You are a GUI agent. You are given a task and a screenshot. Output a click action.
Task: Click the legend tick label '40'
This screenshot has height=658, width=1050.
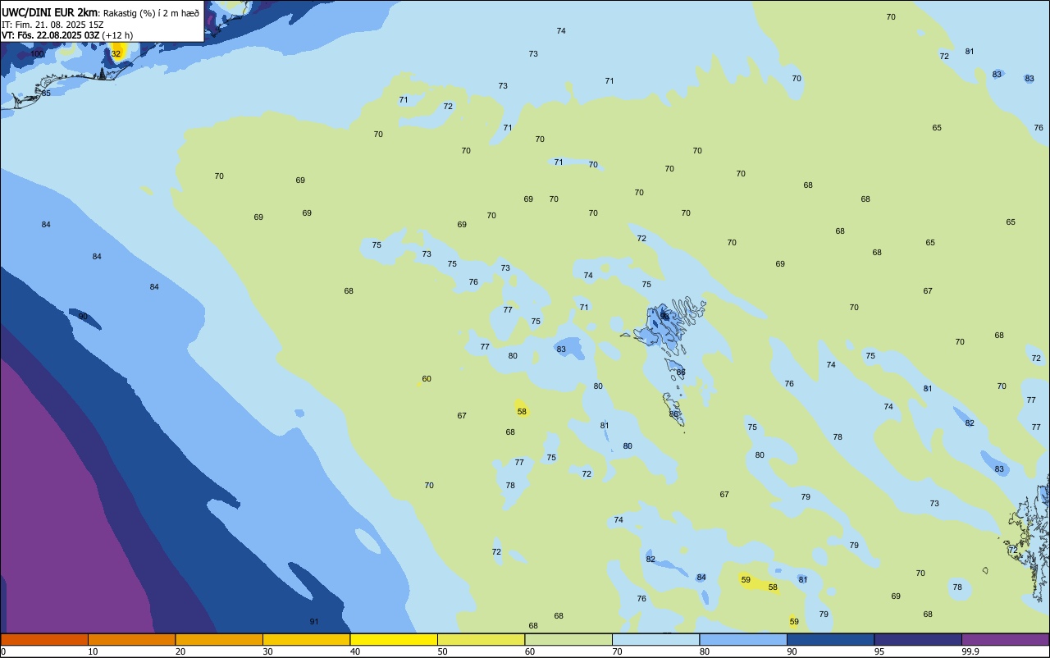[355, 651]
